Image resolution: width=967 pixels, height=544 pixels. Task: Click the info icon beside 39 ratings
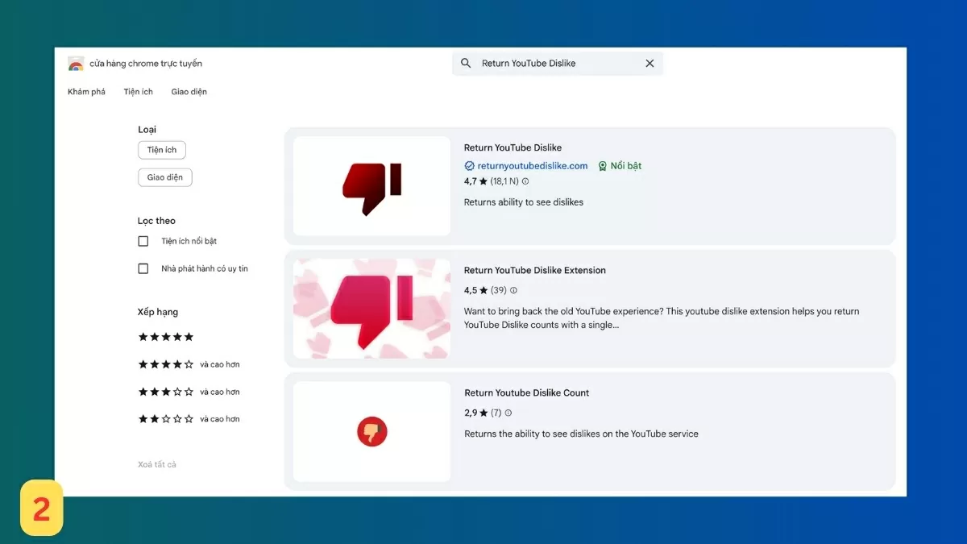[513, 290]
